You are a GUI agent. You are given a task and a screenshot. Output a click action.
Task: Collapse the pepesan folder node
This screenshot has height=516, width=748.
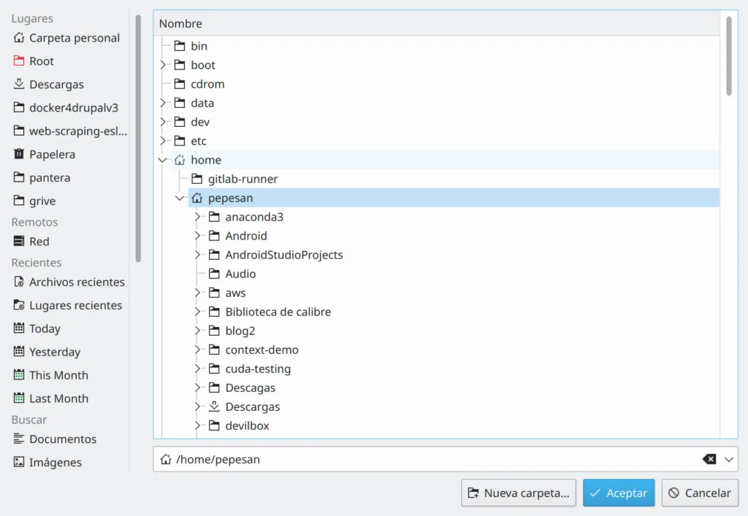coord(180,198)
